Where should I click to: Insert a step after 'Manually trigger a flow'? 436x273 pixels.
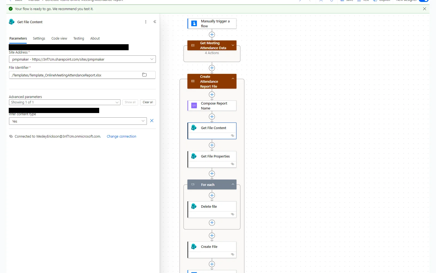212,35
